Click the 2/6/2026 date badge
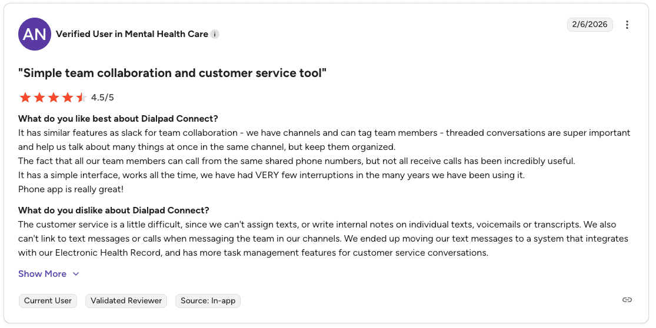Image resolution: width=656 pixels, height=328 pixels. [590, 25]
